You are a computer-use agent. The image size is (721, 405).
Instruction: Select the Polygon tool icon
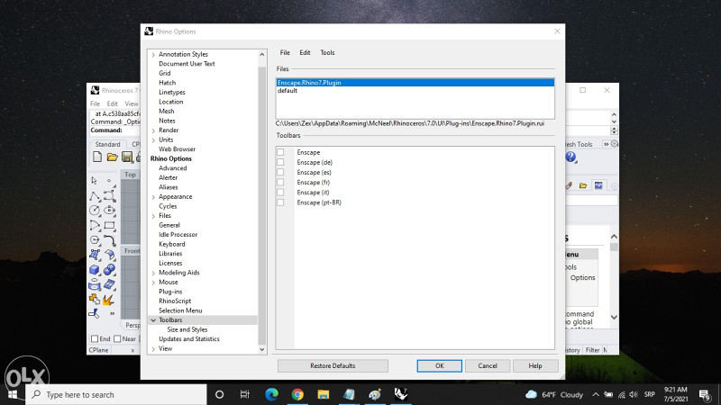coord(95,240)
